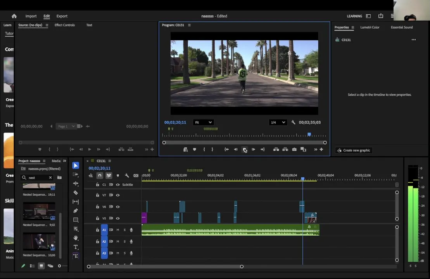The width and height of the screenshot is (430, 279).
Task: Pick the Track Select Forward tool
Action: 76,174
